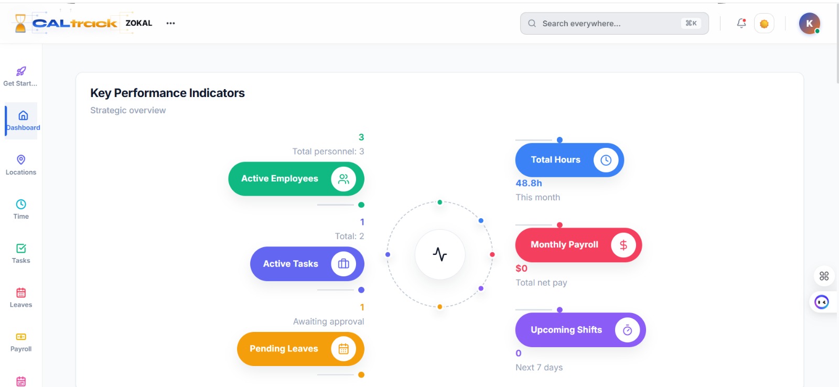Screen dimensions: 839x387
Task: Click the Monthly Payroll dollar icon
Action: click(623, 245)
